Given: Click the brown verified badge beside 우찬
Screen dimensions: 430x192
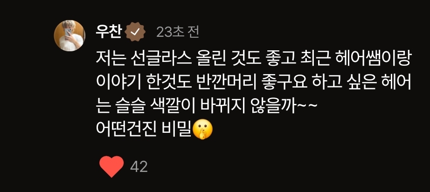Looking at the screenshot, I should [x=135, y=32].
